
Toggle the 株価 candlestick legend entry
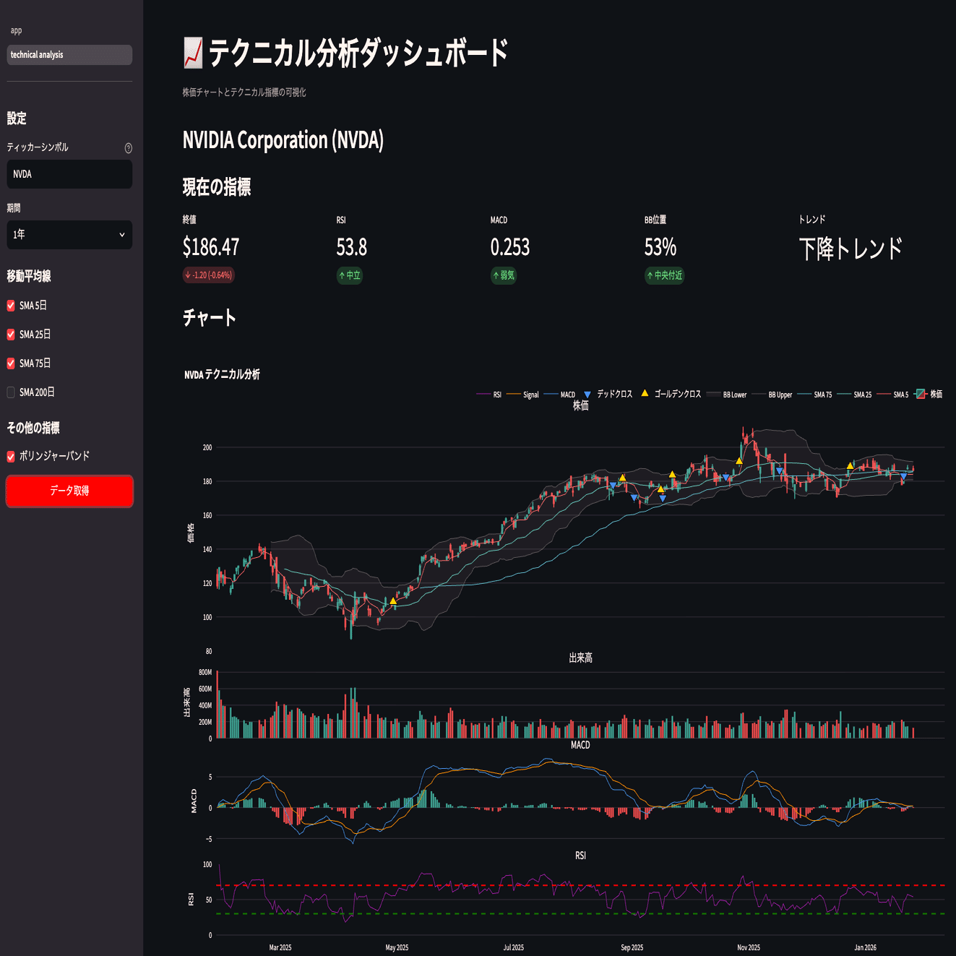[929, 395]
